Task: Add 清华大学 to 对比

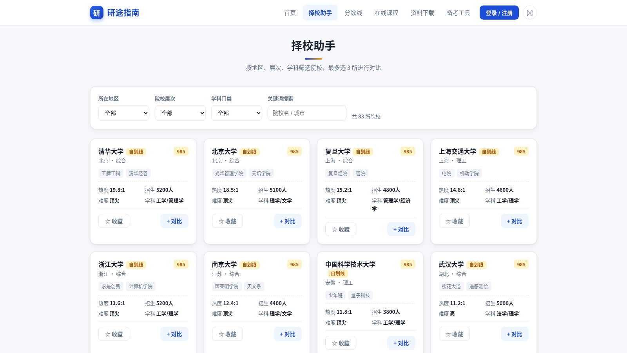Action: [174, 221]
